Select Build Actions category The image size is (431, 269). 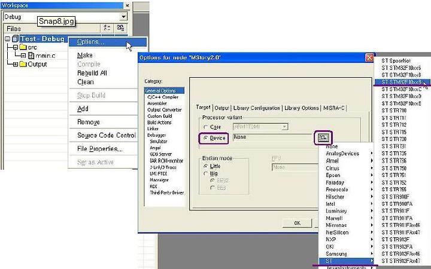pyautogui.click(x=159, y=123)
